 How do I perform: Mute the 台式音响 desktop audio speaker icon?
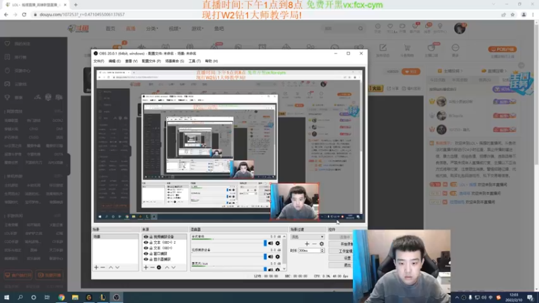click(x=271, y=243)
